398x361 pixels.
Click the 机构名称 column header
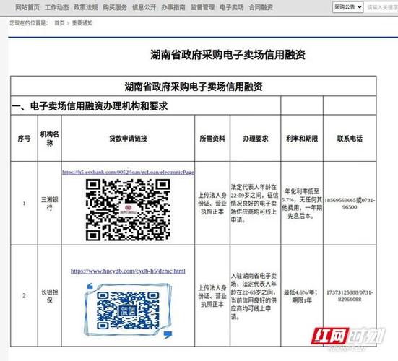[50, 139]
